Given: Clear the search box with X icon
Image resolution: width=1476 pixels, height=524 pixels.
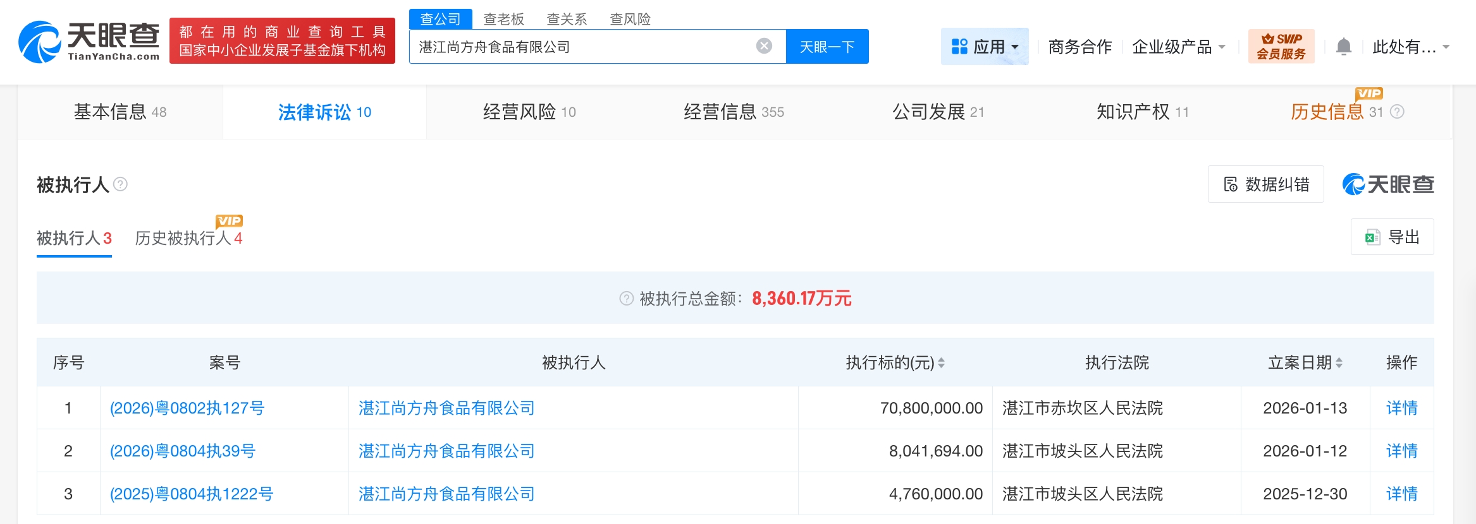Looking at the screenshot, I should pos(764,46).
